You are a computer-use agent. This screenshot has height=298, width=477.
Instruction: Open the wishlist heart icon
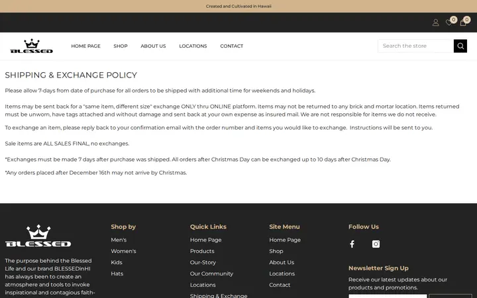449,23
